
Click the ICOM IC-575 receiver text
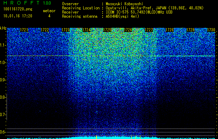pos(139,12)
